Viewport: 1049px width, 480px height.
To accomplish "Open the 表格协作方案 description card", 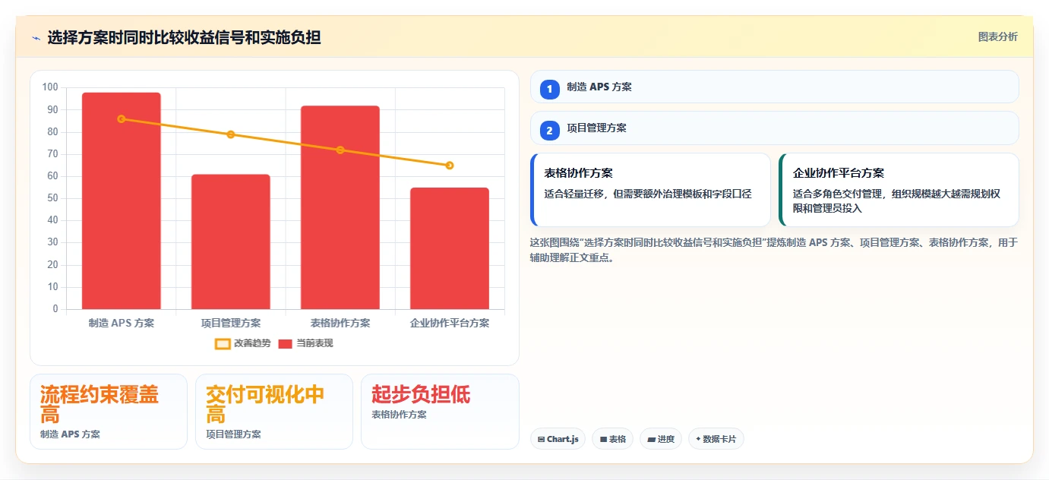I will tap(650, 190).
